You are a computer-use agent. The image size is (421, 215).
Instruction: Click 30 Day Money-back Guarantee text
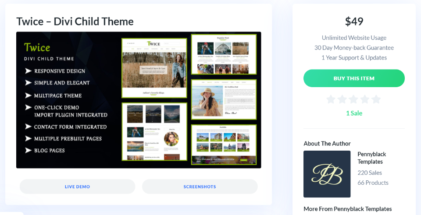click(x=354, y=48)
